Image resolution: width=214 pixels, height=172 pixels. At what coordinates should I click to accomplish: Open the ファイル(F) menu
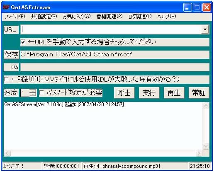tap(15, 17)
